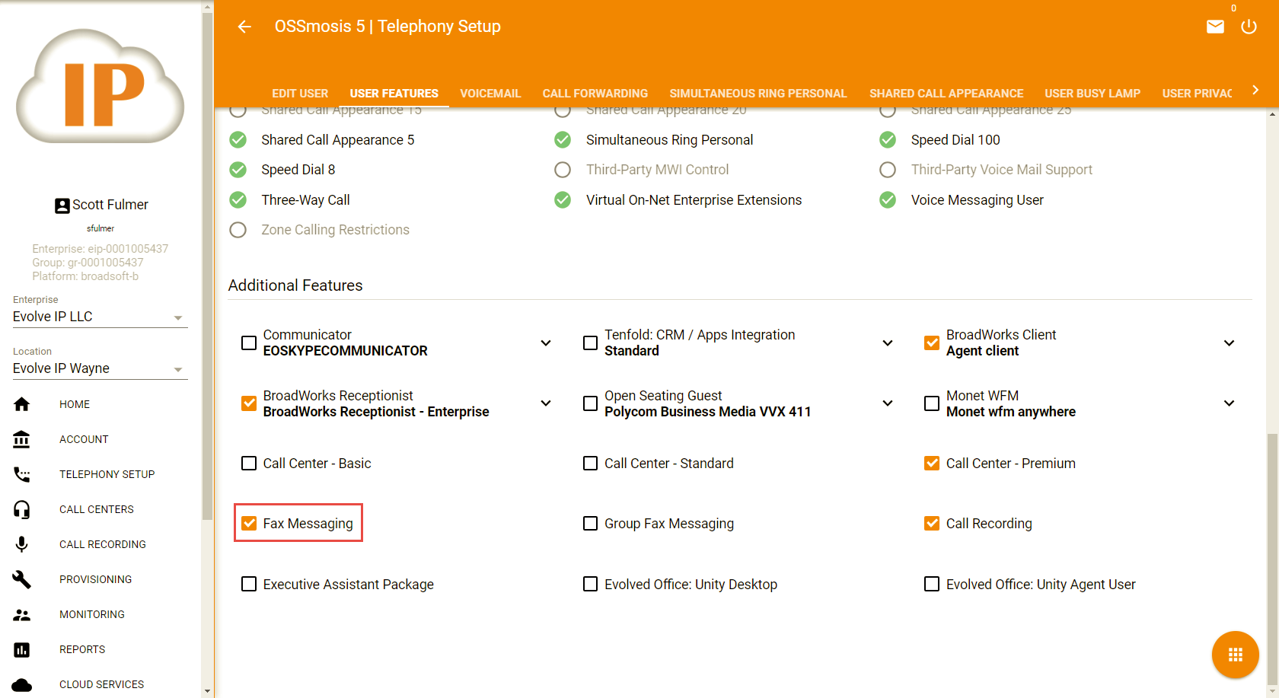Click the power logout icon
The image size is (1279, 698).
tap(1249, 27)
